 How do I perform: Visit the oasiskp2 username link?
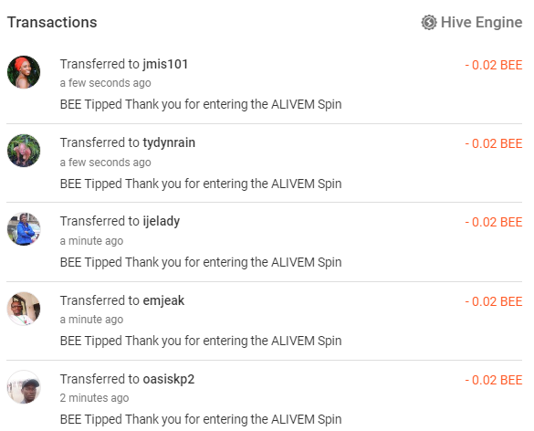tap(169, 379)
